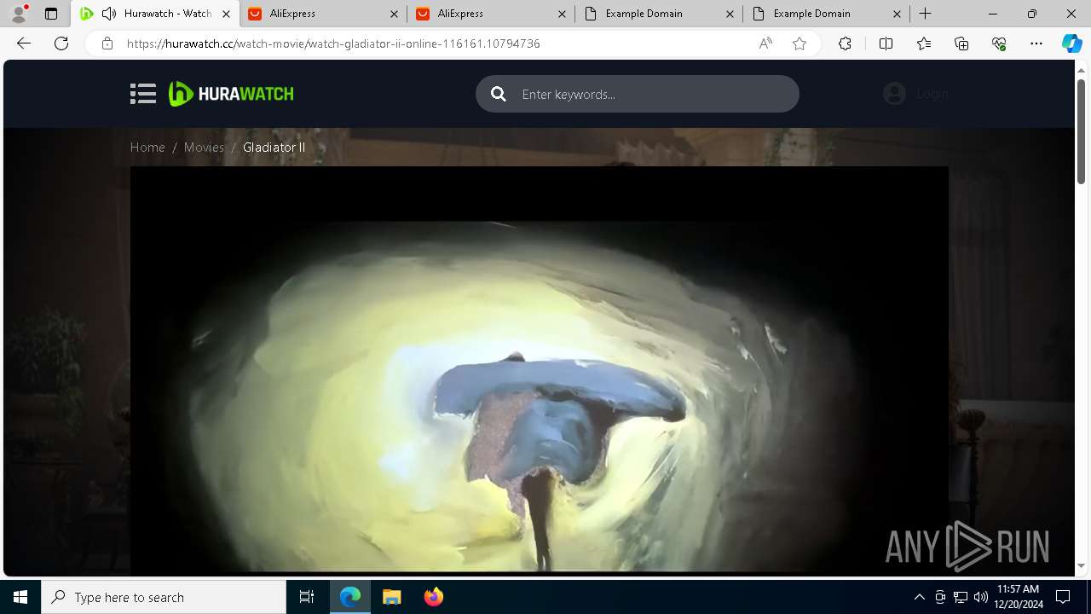The width and height of the screenshot is (1091, 614).
Task: Click the taskbar search box
Action: (x=164, y=597)
